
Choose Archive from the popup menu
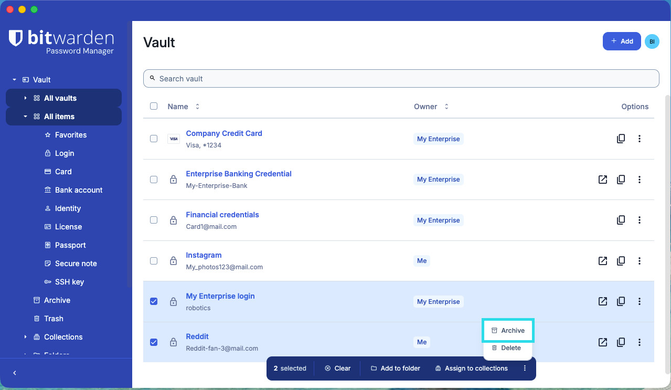508,331
